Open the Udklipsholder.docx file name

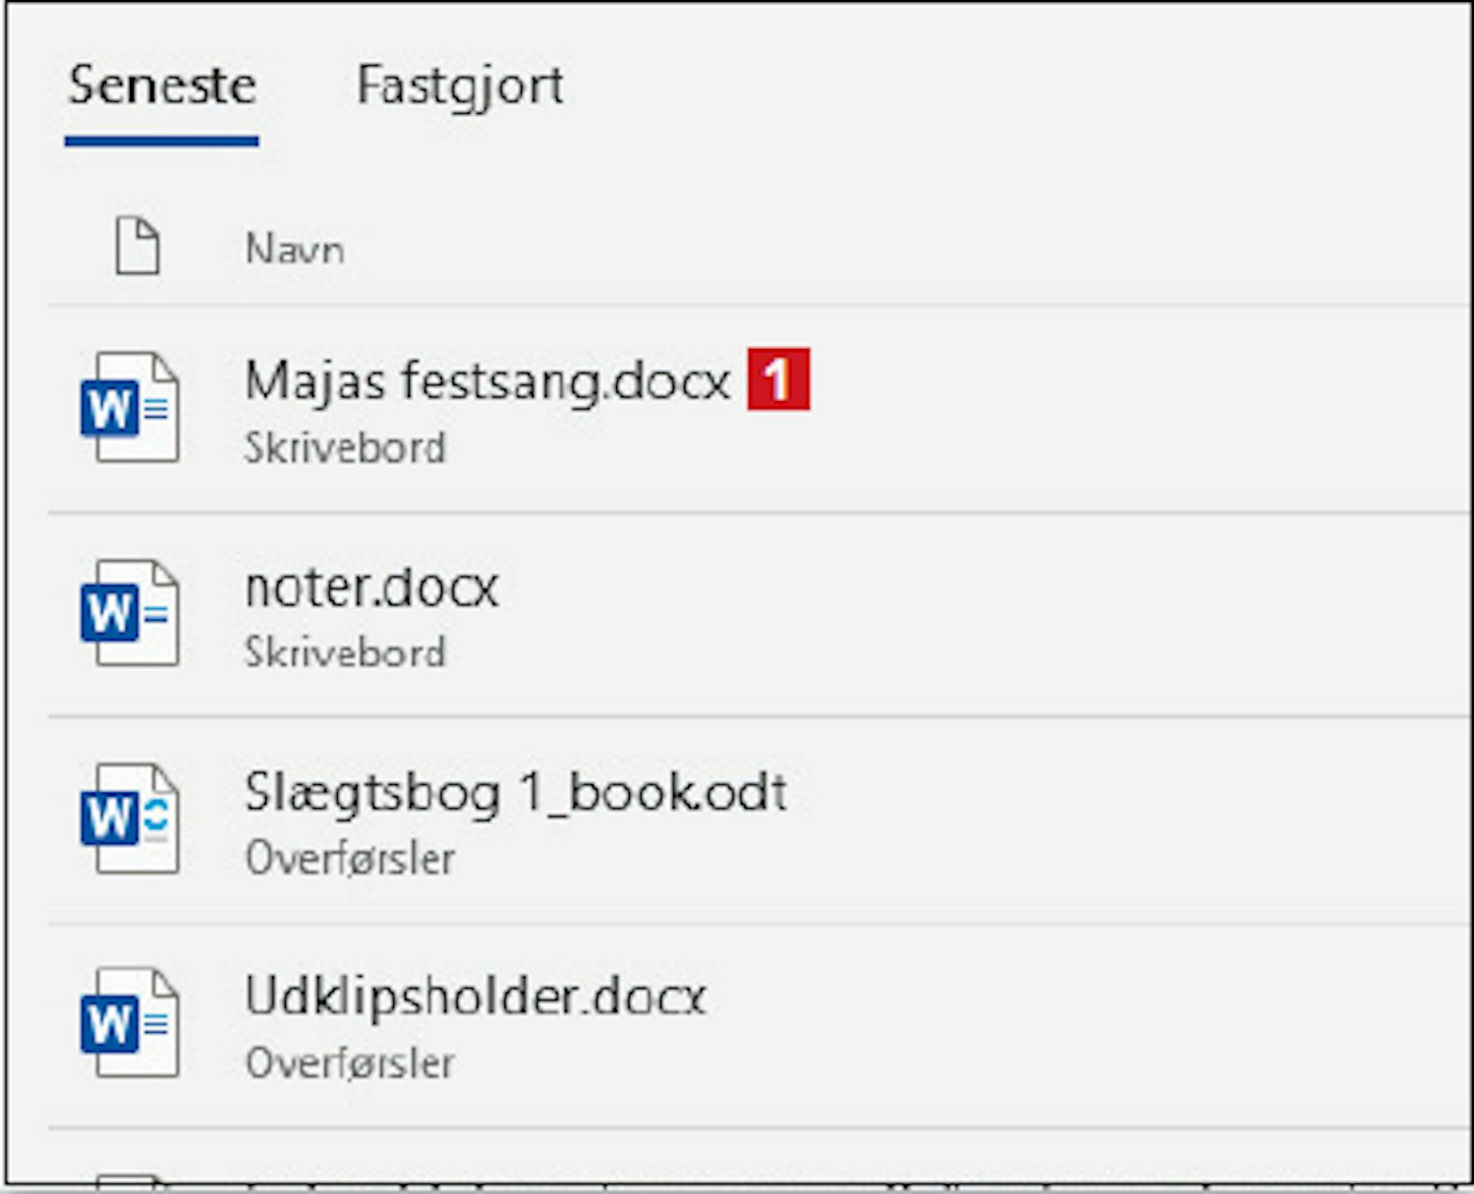[476, 996]
